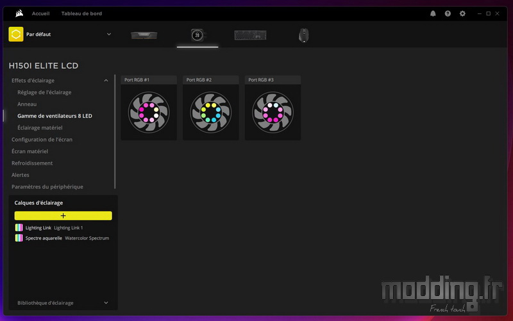The image size is (513, 321).
Task: Maximize the iCUE window
Action: [x=488, y=13]
